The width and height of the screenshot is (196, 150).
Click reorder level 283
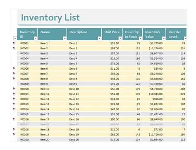click(183, 89)
